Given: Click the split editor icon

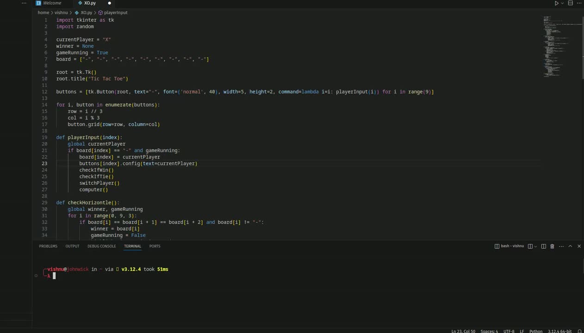Looking at the screenshot, I should tap(571, 3).
